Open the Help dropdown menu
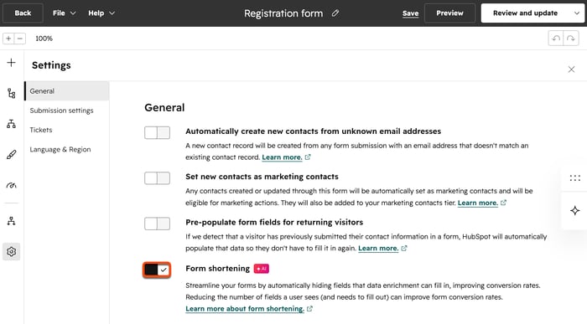 coord(101,13)
